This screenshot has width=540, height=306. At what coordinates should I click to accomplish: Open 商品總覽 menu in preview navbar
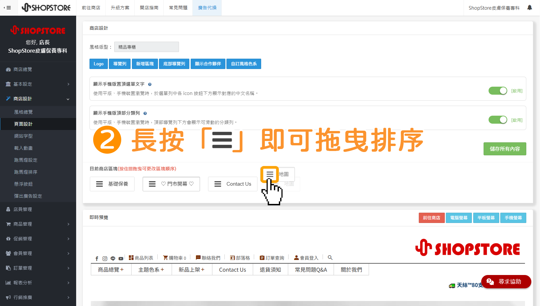tap(111, 270)
